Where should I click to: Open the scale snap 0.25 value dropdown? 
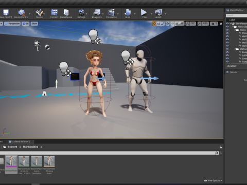(205, 24)
